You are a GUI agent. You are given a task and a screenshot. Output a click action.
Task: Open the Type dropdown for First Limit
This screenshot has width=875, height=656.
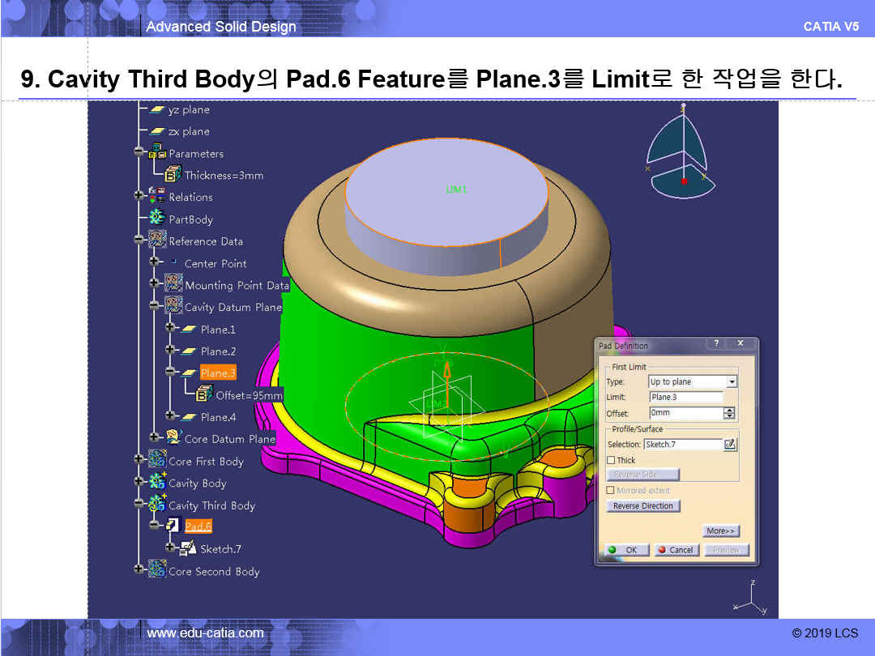pos(732,381)
